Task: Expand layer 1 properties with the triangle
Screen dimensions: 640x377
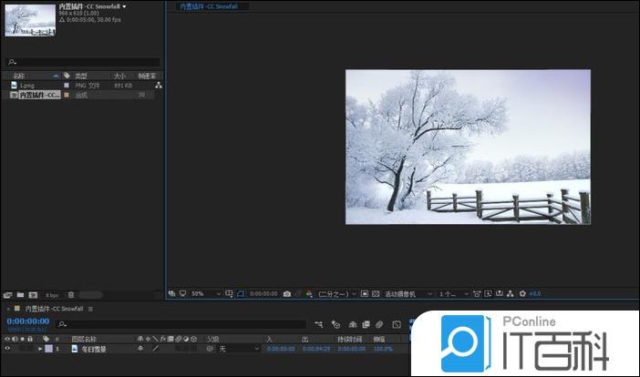Action: pos(40,349)
